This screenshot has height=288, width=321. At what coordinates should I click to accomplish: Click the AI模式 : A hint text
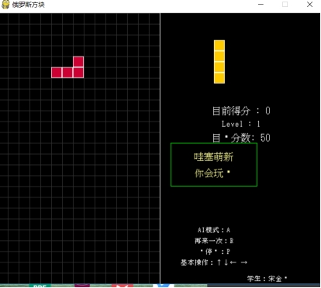[214, 230]
